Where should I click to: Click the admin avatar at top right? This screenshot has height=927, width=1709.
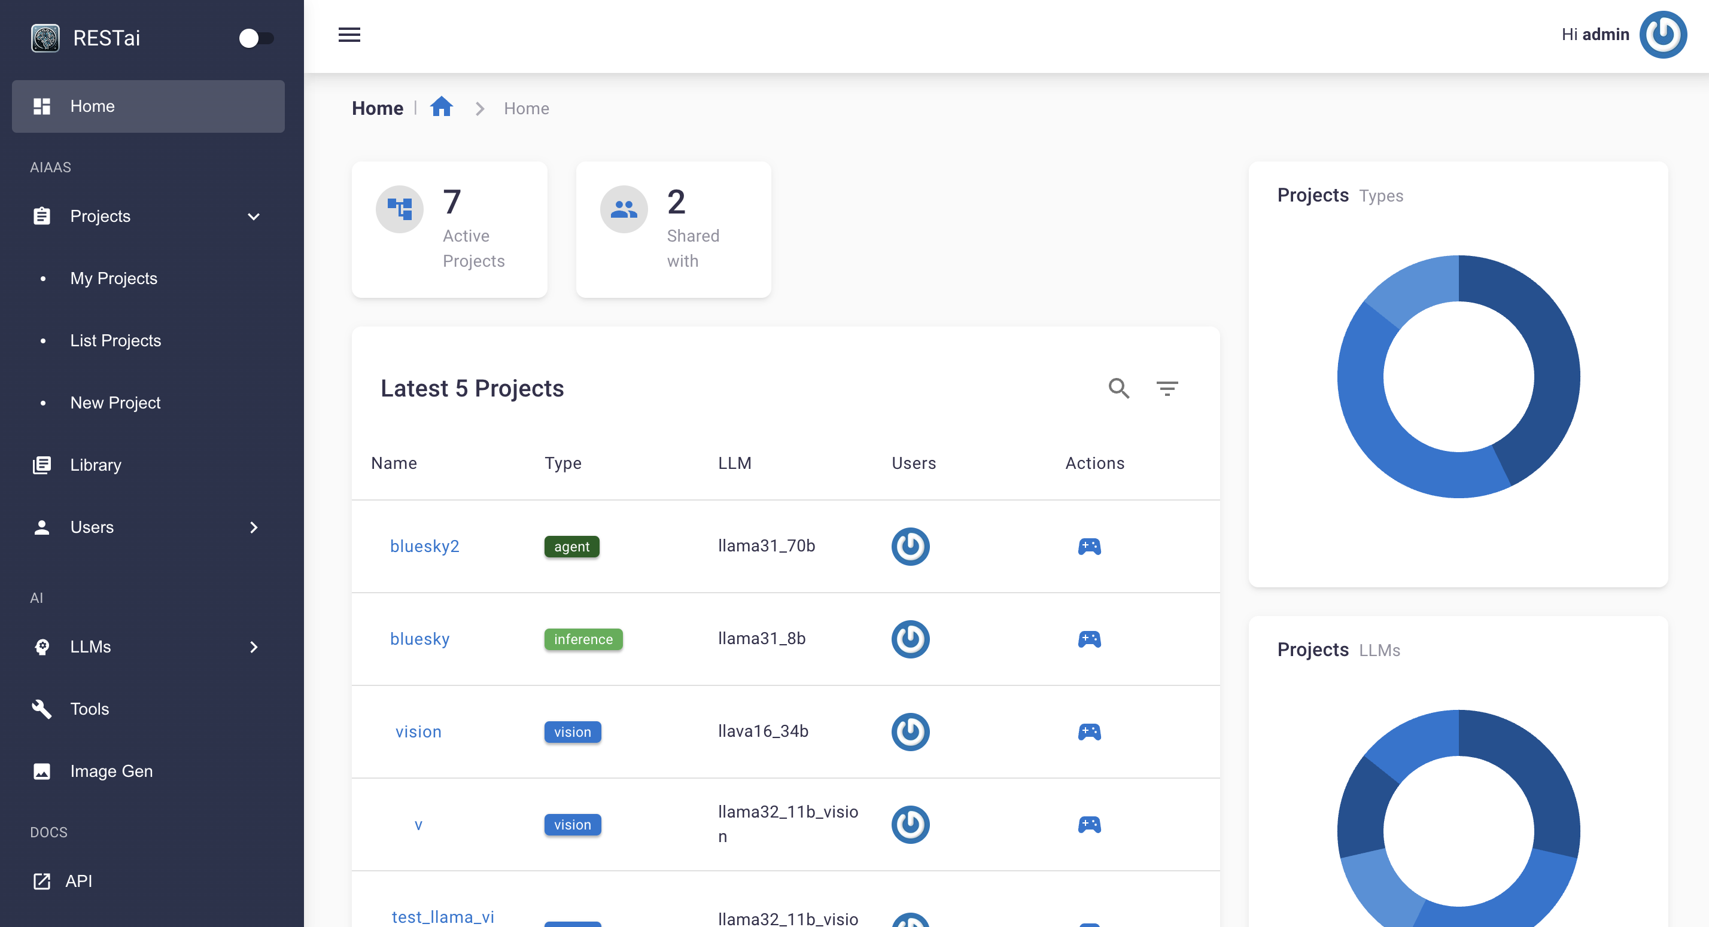(1664, 35)
